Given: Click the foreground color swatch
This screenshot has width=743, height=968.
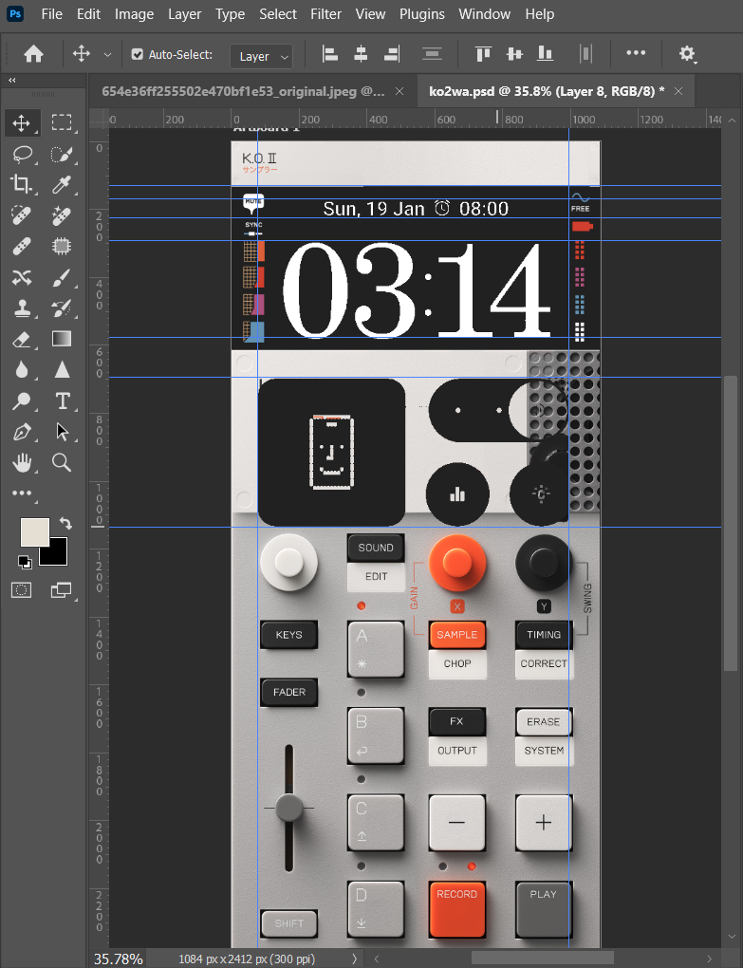Looking at the screenshot, I should (35, 532).
